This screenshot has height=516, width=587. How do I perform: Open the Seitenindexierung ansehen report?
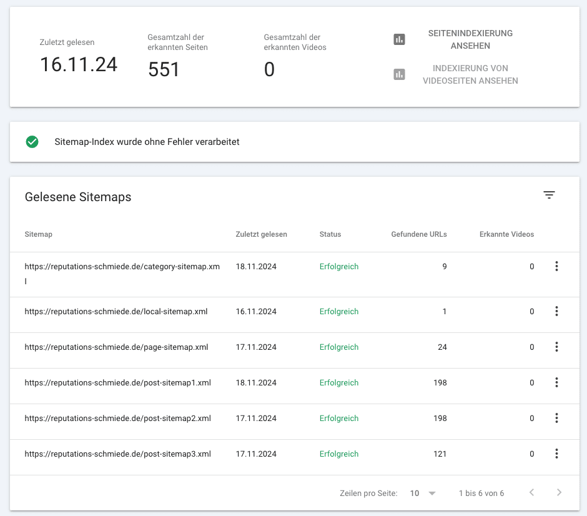coord(470,39)
